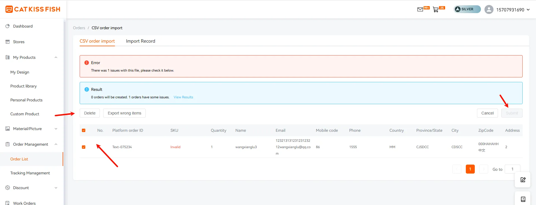Click the email address cell
The height and width of the screenshot is (205, 536).
(x=293, y=147)
